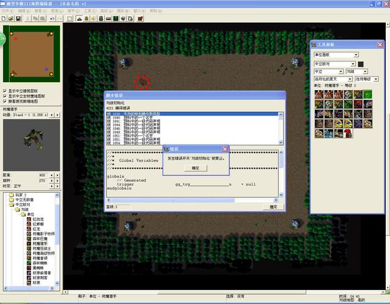Image resolution: width=390 pixels, height=304 pixels.
Task: Select the bright green highlighted unit icon
Action: tap(367, 94)
